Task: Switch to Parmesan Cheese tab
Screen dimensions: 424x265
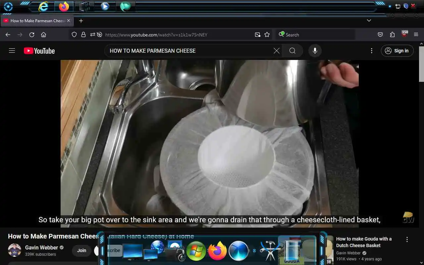Action: click(x=37, y=21)
